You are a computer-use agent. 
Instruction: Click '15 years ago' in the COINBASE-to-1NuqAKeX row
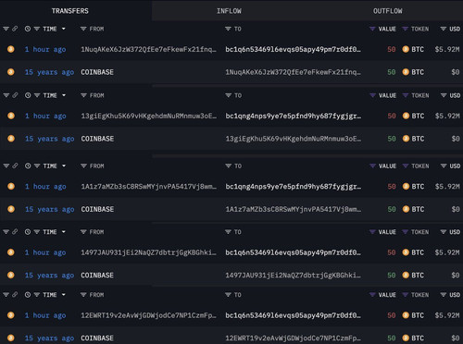pos(49,72)
